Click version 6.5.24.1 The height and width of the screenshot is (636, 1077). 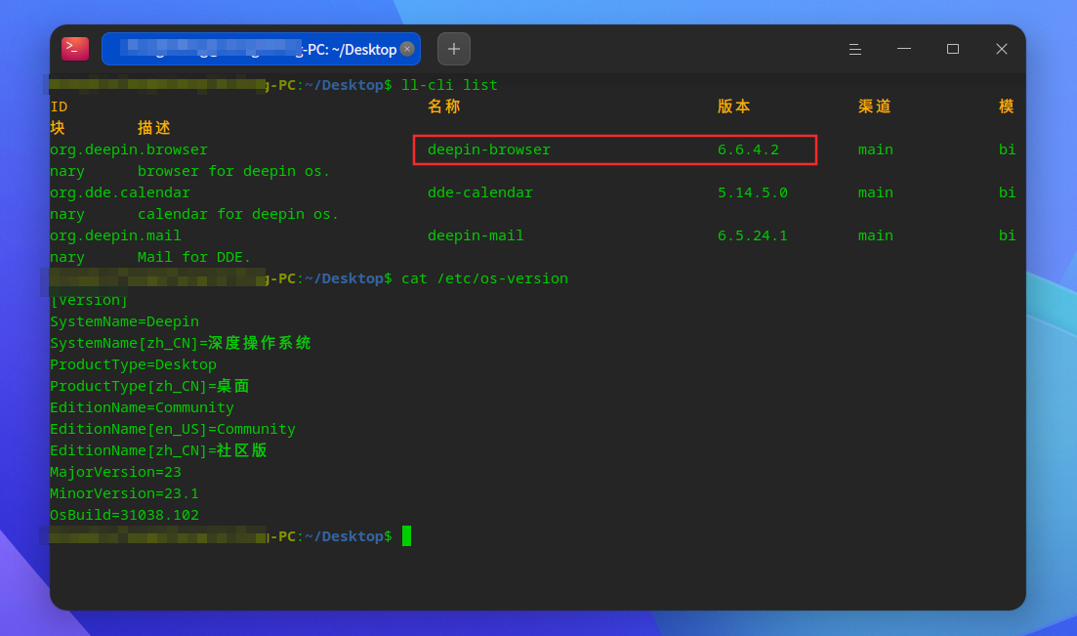click(753, 235)
